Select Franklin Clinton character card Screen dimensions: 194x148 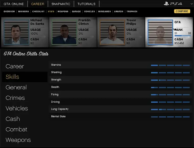tap(73, 32)
